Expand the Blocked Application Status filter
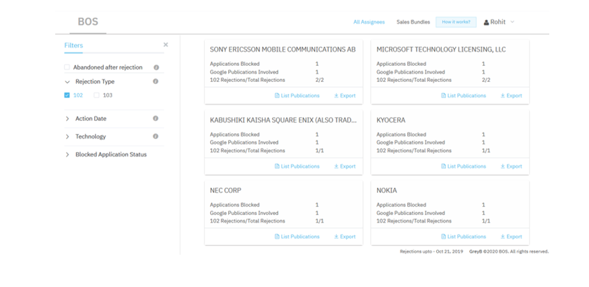Image resolution: width=589 pixels, height=287 pixels. [x=67, y=155]
